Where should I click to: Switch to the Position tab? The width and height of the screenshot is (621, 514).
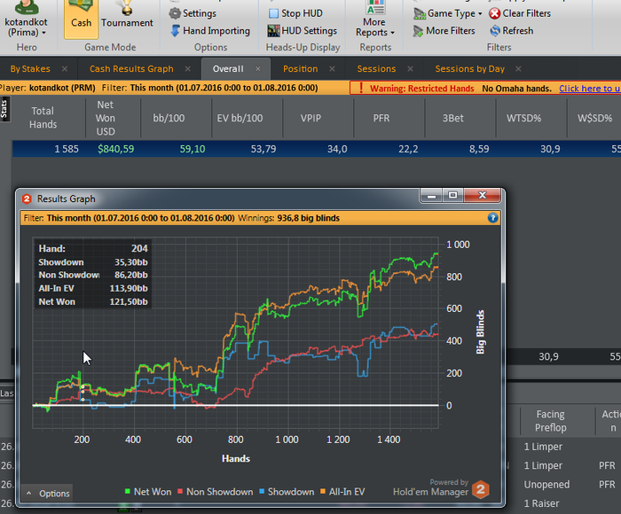click(300, 69)
